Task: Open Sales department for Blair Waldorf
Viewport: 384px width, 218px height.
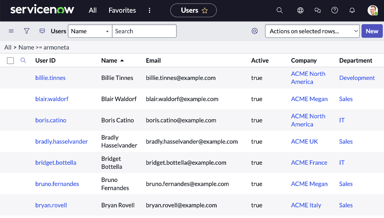Action: [x=346, y=99]
